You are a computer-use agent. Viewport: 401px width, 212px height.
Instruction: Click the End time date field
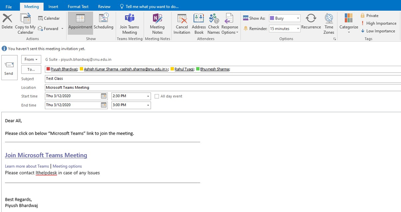click(73, 105)
